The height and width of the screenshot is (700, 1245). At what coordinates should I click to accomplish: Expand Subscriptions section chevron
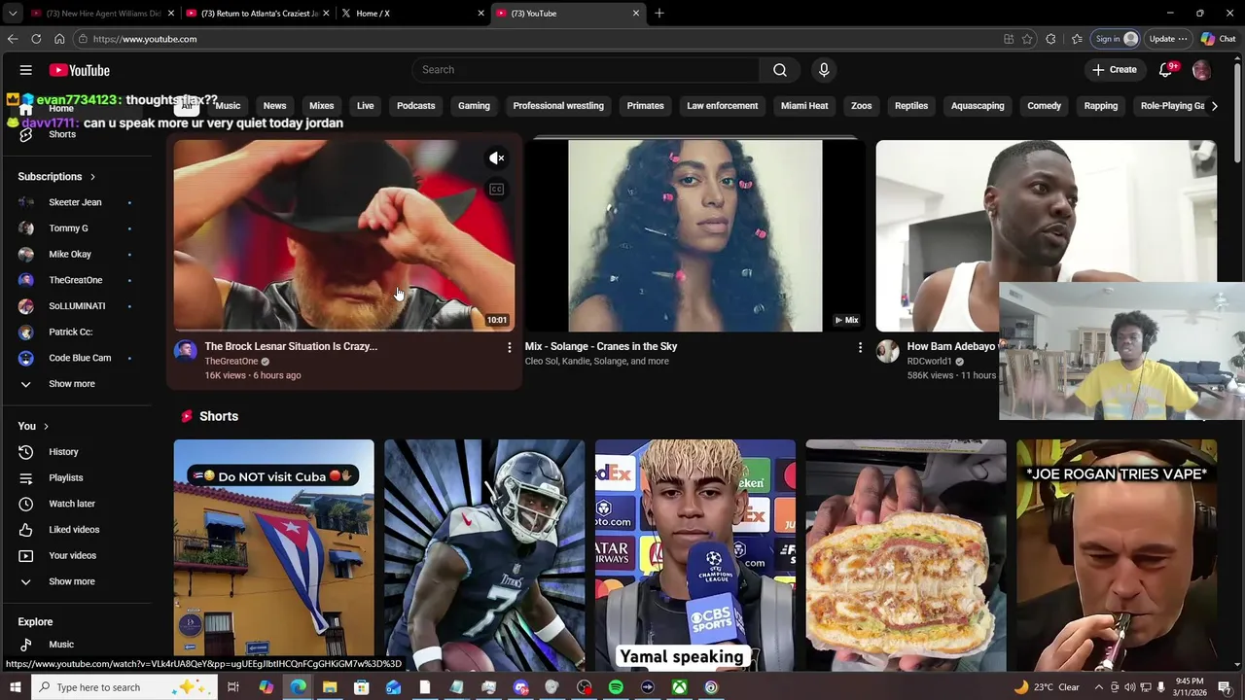point(92,177)
